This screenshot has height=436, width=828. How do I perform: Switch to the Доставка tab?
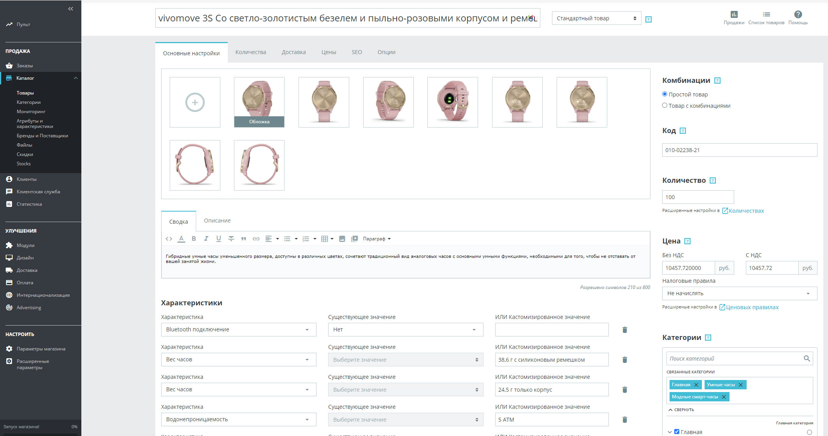point(294,52)
